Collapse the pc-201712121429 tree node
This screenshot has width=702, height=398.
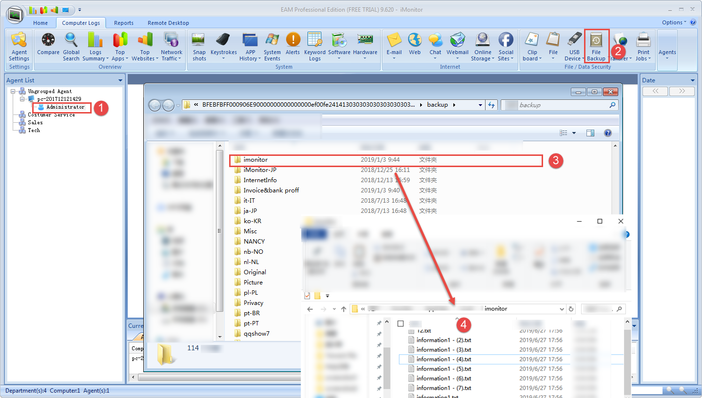point(22,99)
